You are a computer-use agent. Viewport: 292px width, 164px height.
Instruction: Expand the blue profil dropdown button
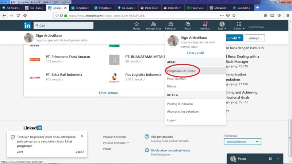click(234, 38)
